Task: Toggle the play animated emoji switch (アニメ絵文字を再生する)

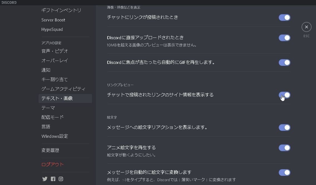Action: click(284, 148)
